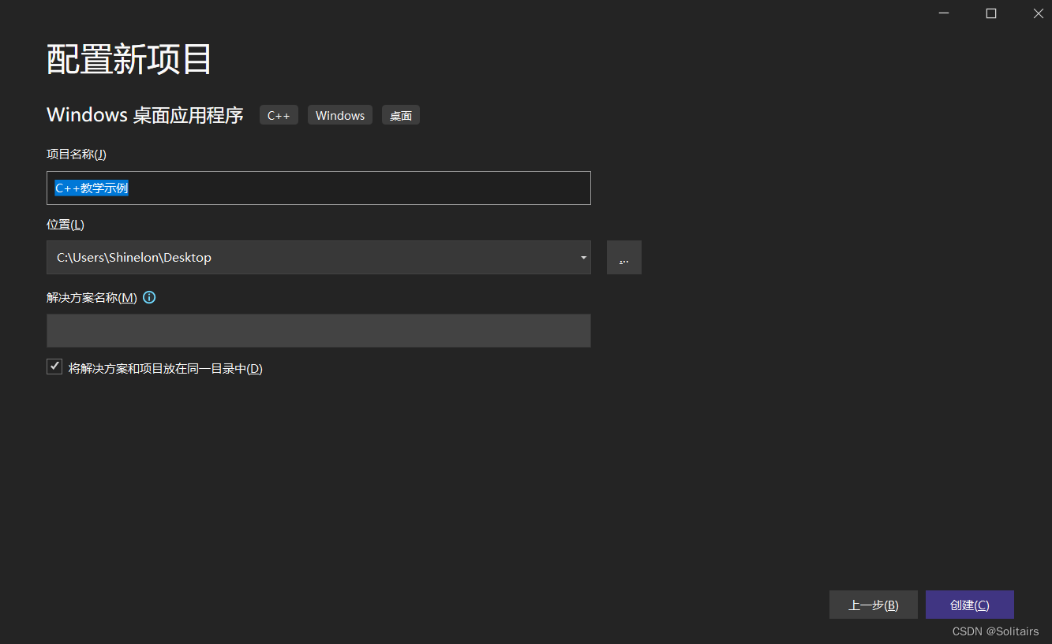The width and height of the screenshot is (1052, 644).
Task: Click the 项目名称(J) label
Action: tap(77, 154)
